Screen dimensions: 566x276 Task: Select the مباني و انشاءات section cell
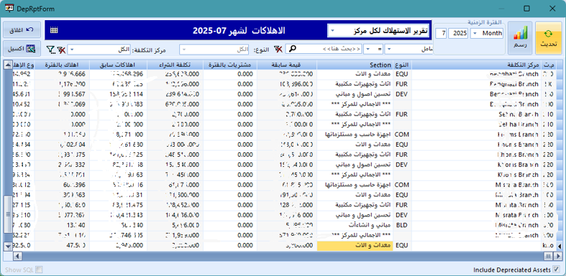point(355,225)
